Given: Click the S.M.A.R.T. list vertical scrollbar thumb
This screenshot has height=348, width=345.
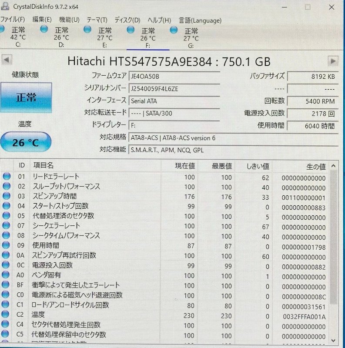Looking at the screenshot, I should click(333, 237).
